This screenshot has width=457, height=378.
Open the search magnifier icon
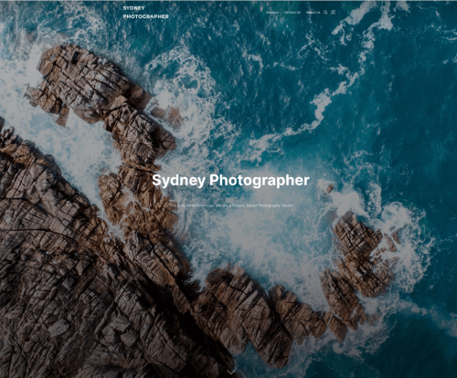[x=325, y=13]
